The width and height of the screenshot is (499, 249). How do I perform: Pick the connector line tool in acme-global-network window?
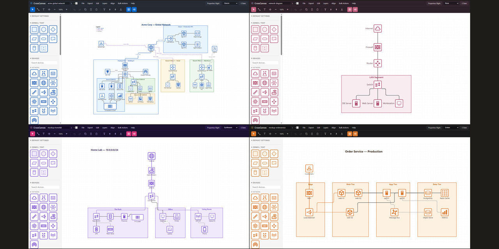coord(38,9)
